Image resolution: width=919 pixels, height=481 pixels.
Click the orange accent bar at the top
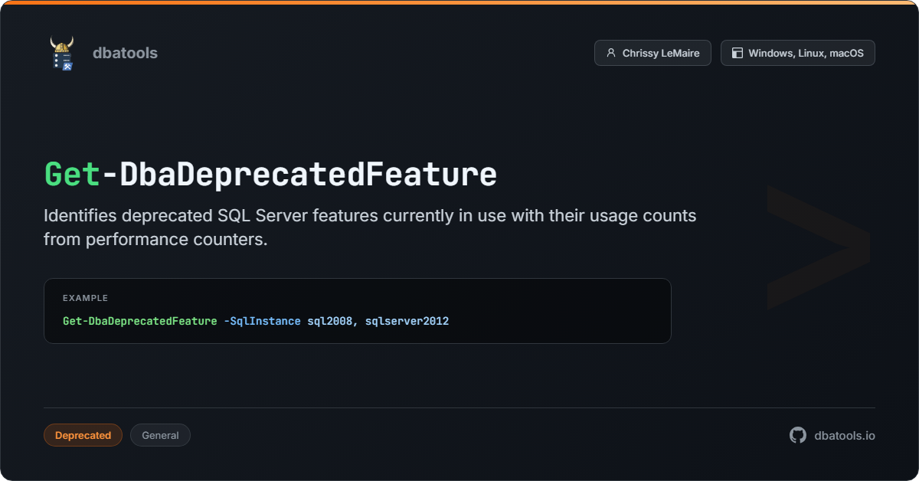coord(459,2)
